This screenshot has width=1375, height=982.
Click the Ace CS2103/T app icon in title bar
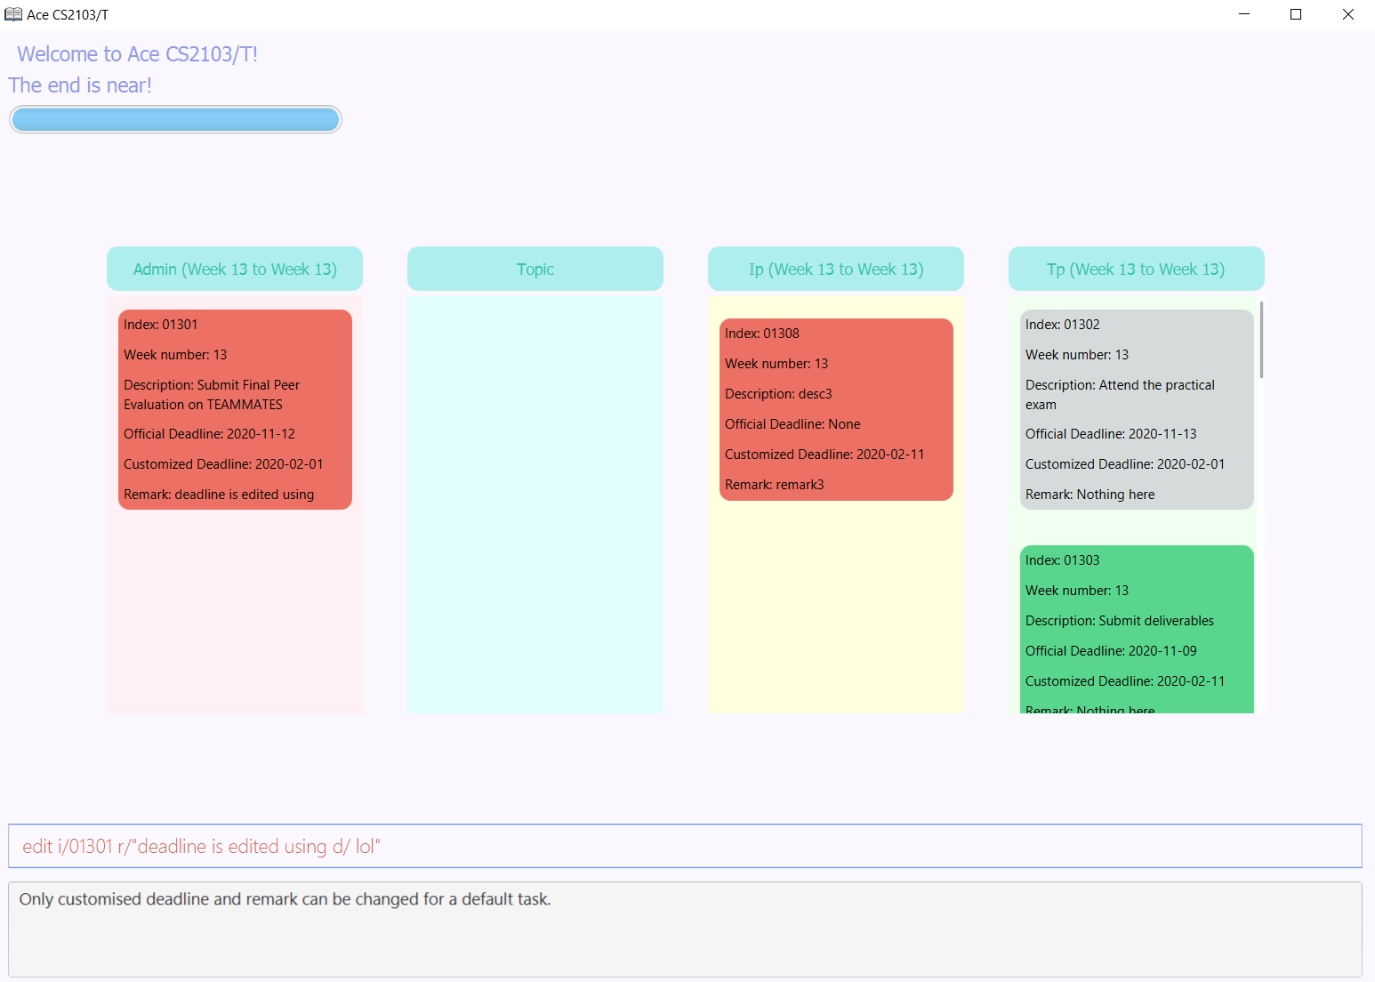pos(13,14)
